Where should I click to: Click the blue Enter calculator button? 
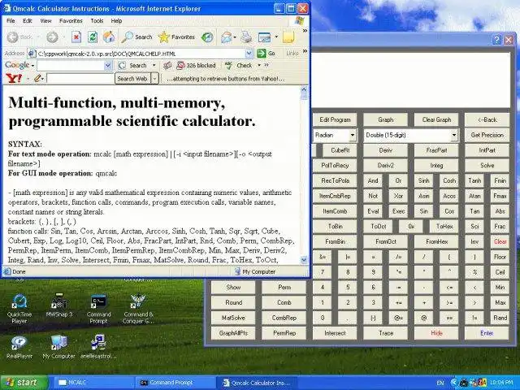[x=487, y=333]
